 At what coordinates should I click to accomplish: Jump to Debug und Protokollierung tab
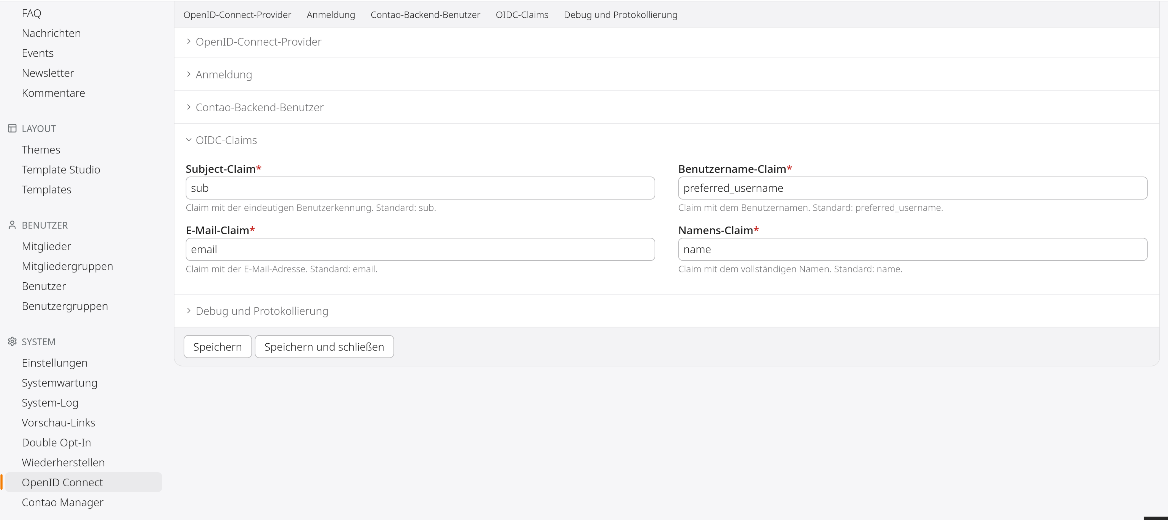[x=620, y=15]
